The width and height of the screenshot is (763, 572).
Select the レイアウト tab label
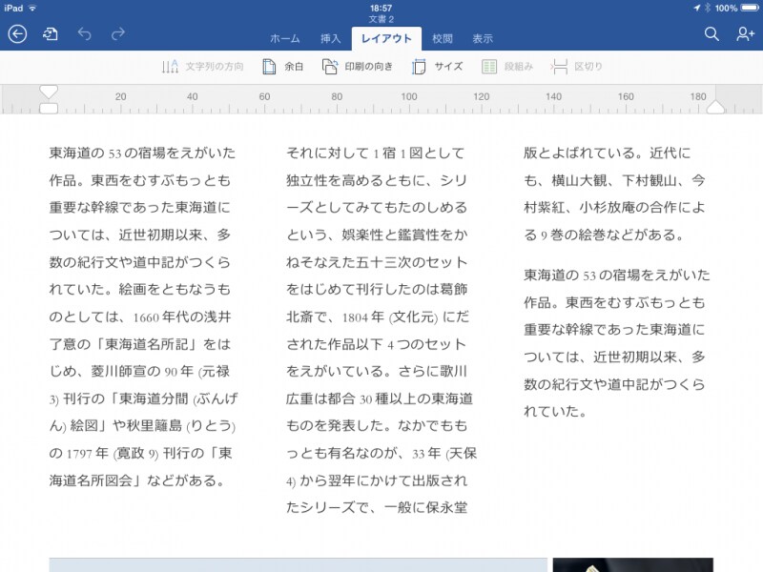[x=387, y=38]
